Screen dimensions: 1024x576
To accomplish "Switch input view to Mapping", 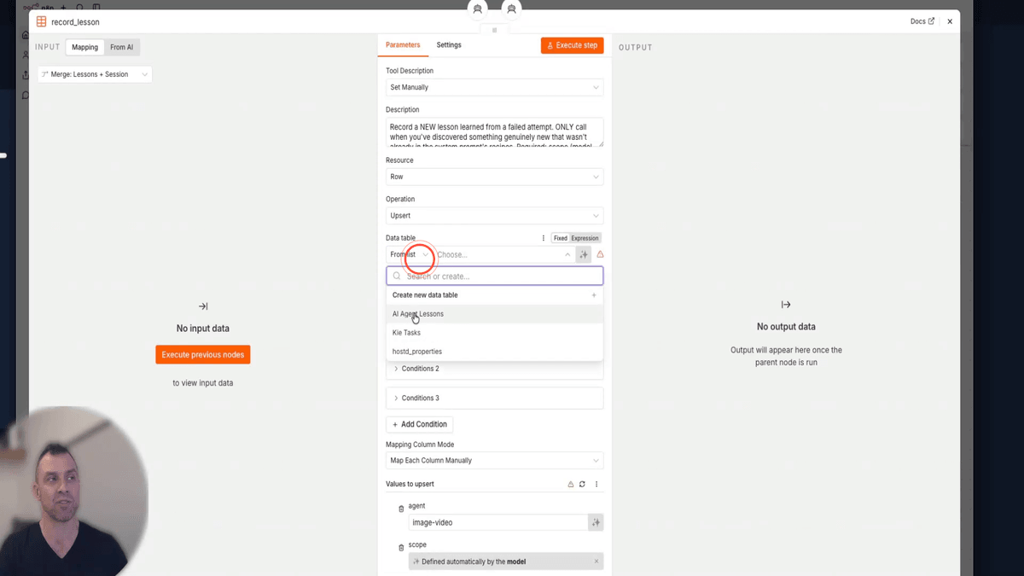I will click(x=84, y=47).
